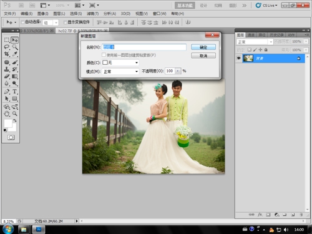The width and height of the screenshot is (312, 234).
Task: Select the Horizontal Type tool
Action: [14, 92]
